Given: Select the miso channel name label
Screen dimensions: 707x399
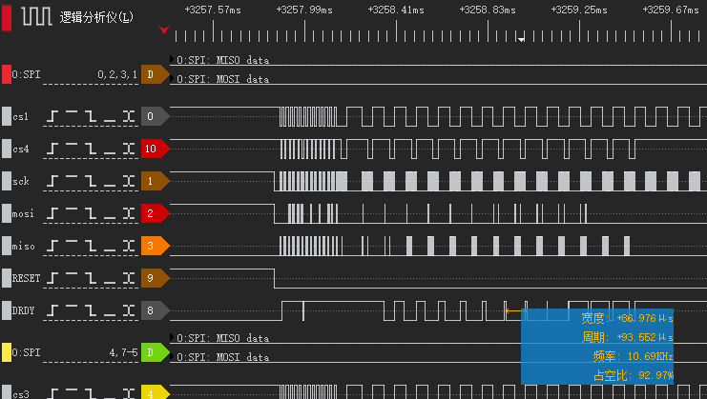Looking at the screenshot, I should pos(24,246).
